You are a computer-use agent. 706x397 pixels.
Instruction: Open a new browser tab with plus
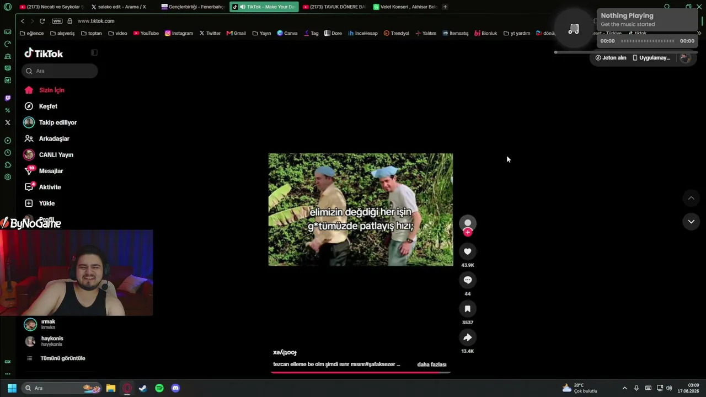[x=445, y=7]
